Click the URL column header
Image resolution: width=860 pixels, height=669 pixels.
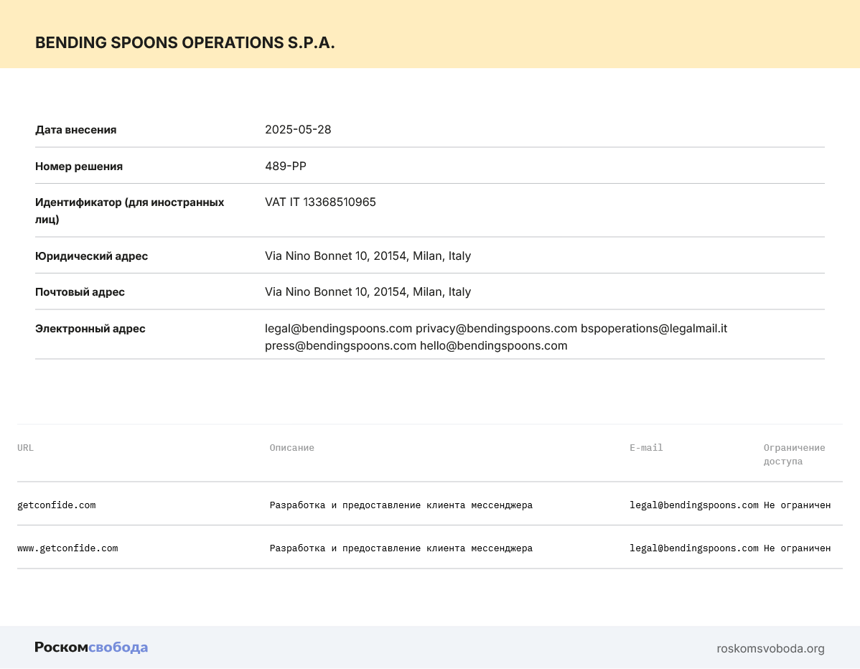(x=25, y=448)
